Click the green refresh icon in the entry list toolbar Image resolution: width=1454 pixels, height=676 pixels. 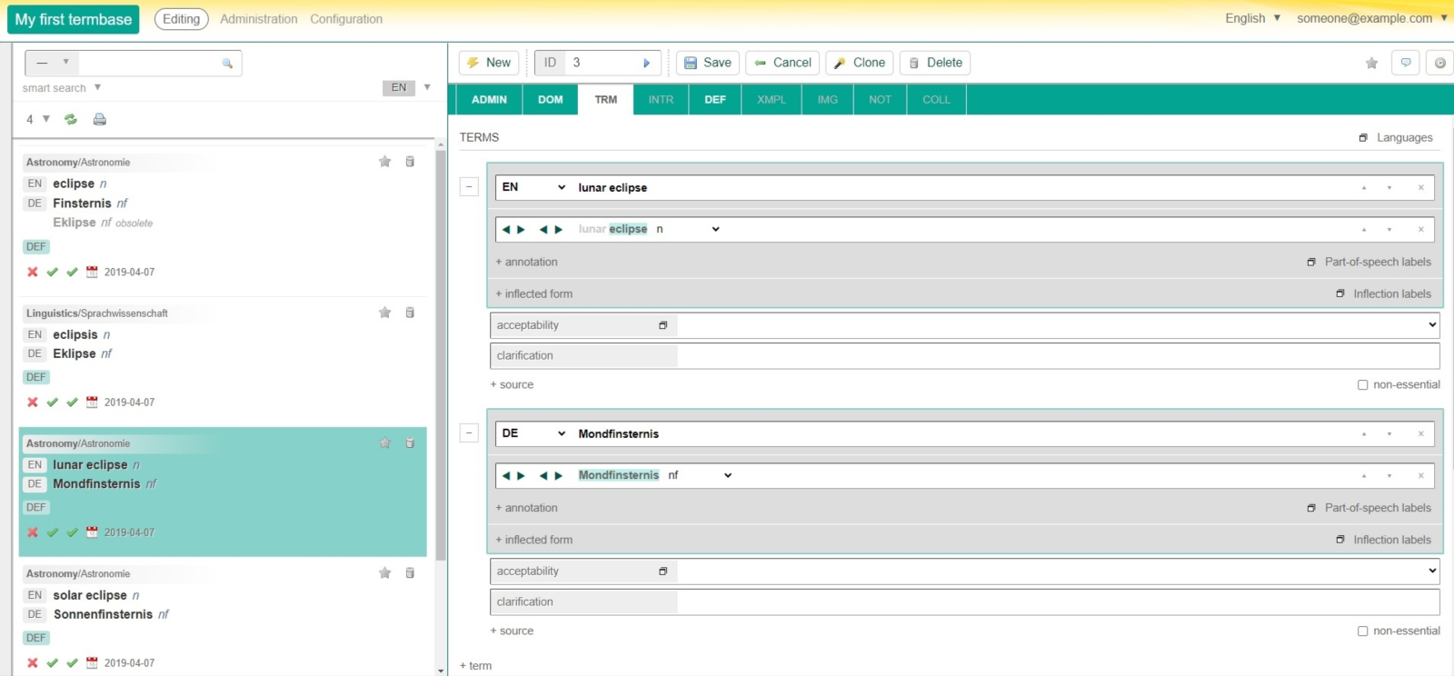pyautogui.click(x=71, y=119)
